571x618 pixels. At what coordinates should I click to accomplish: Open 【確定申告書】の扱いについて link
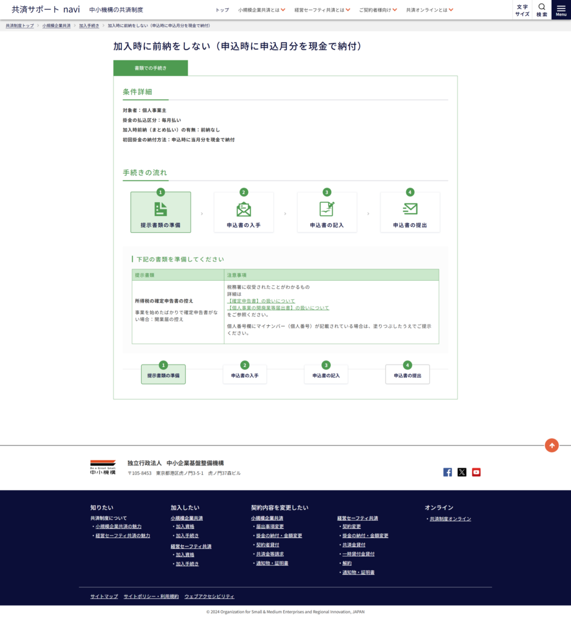(261, 301)
